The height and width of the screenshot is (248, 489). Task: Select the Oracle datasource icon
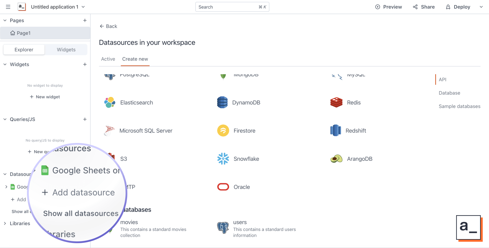click(223, 187)
